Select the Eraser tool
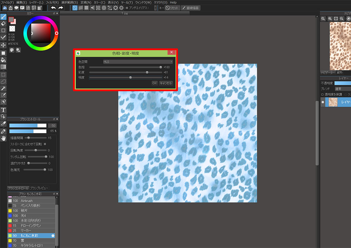Viewport: 351px width, 248px height. point(3,24)
